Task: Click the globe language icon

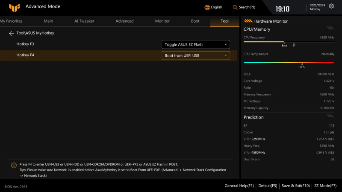Action: pos(207,7)
